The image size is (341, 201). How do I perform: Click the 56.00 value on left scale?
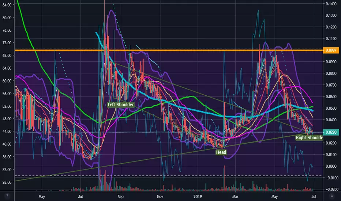pyautogui.click(x=7, y=94)
